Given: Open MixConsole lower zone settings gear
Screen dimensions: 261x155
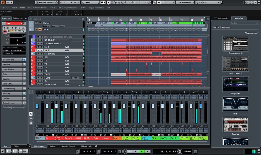Looking at the screenshot, I should 96,146.
